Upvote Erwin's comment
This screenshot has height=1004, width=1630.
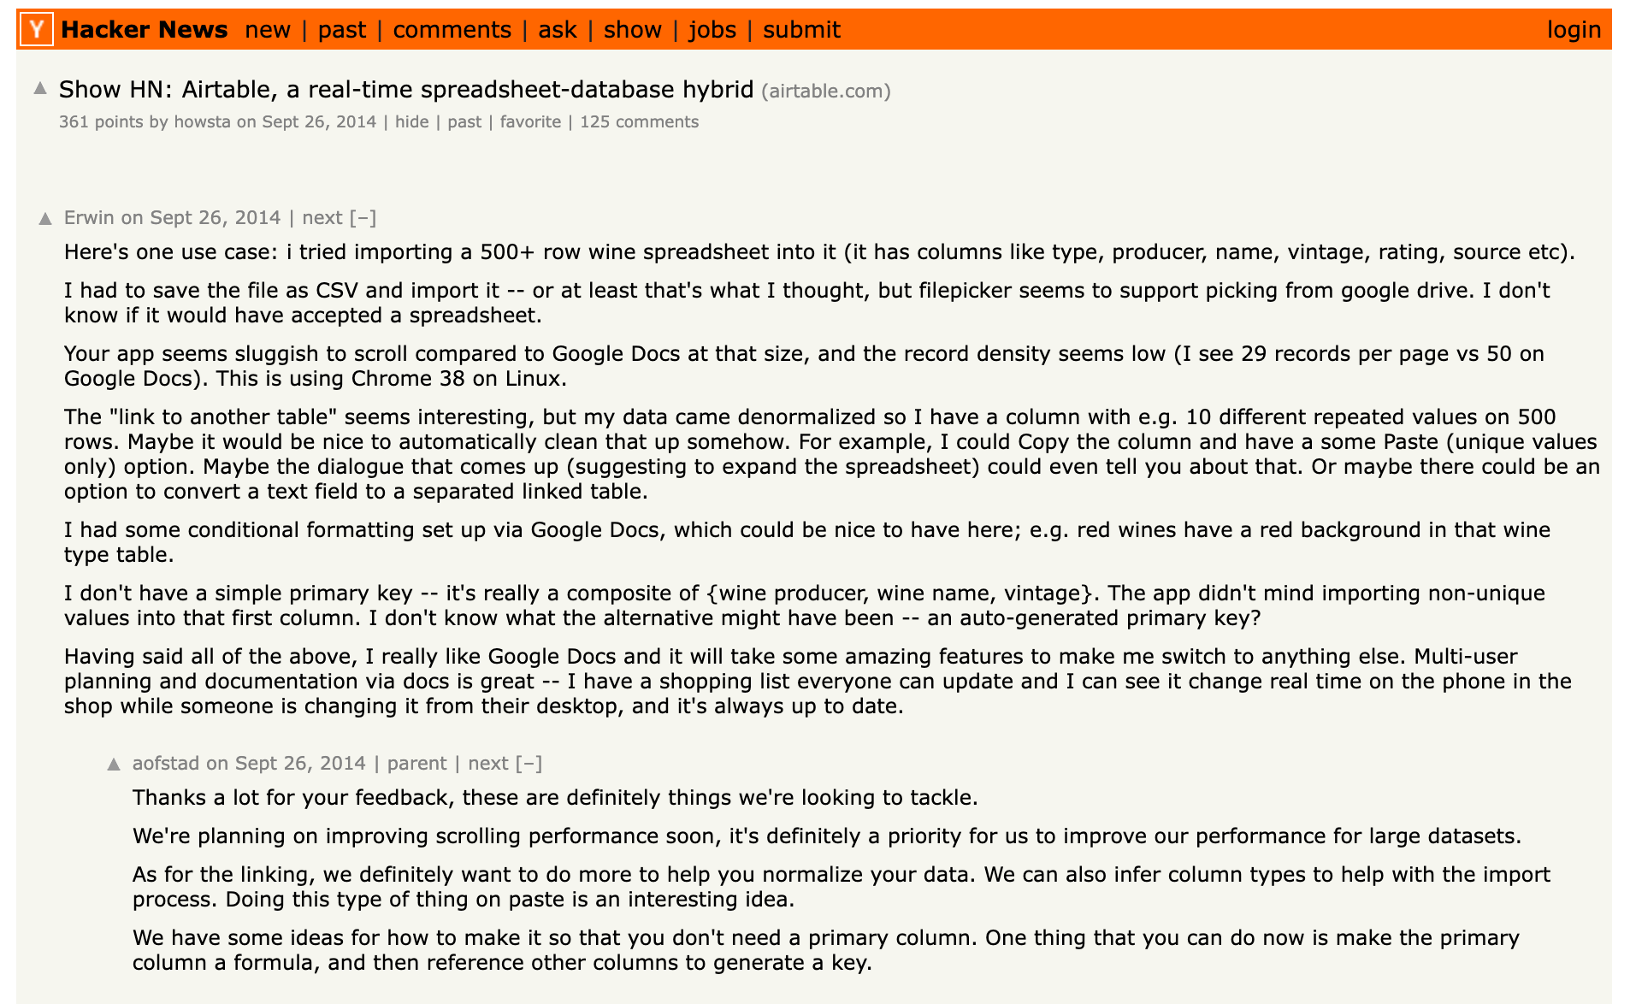tap(45, 219)
